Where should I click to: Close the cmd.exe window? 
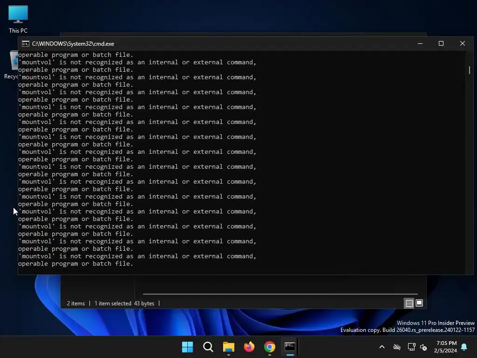(463, 43)
